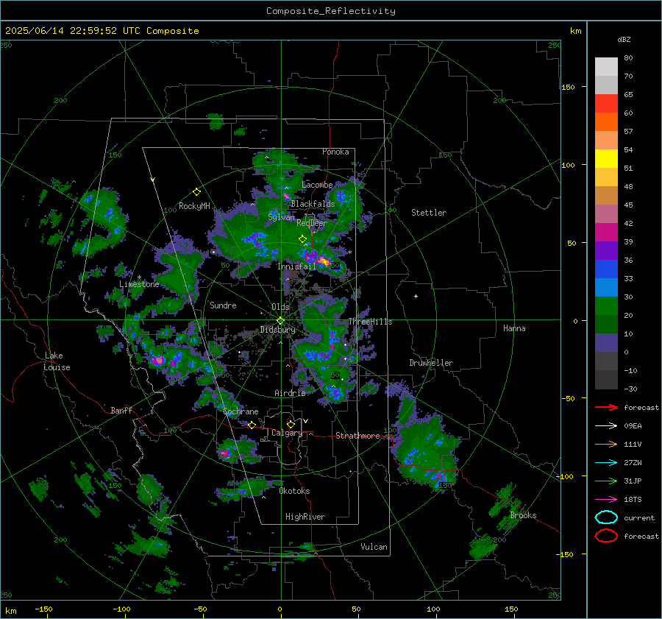
Task: Click the Limestone label
Action: pos(139,284)
